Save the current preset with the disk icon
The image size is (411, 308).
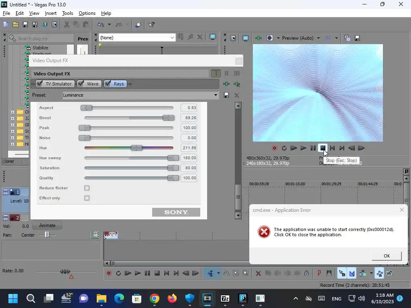[226, 95]
